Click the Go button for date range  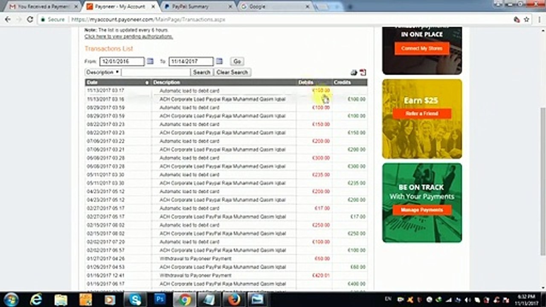[x=237, y=61]
